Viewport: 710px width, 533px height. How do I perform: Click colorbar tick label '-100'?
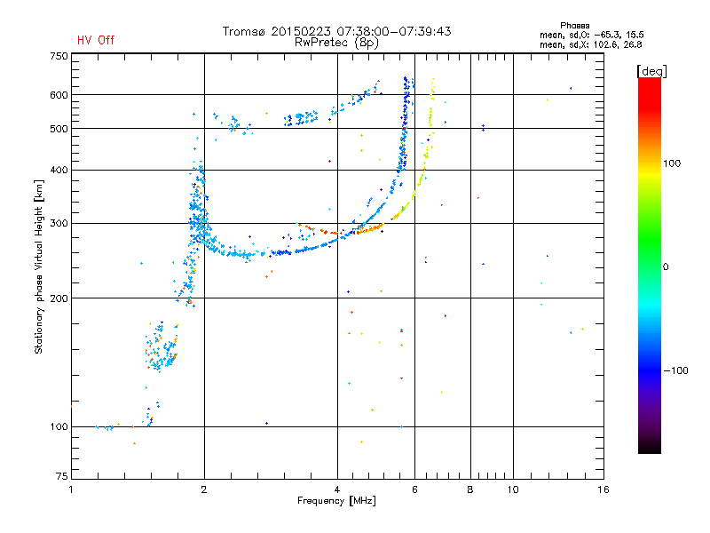(x=675, y=370)
